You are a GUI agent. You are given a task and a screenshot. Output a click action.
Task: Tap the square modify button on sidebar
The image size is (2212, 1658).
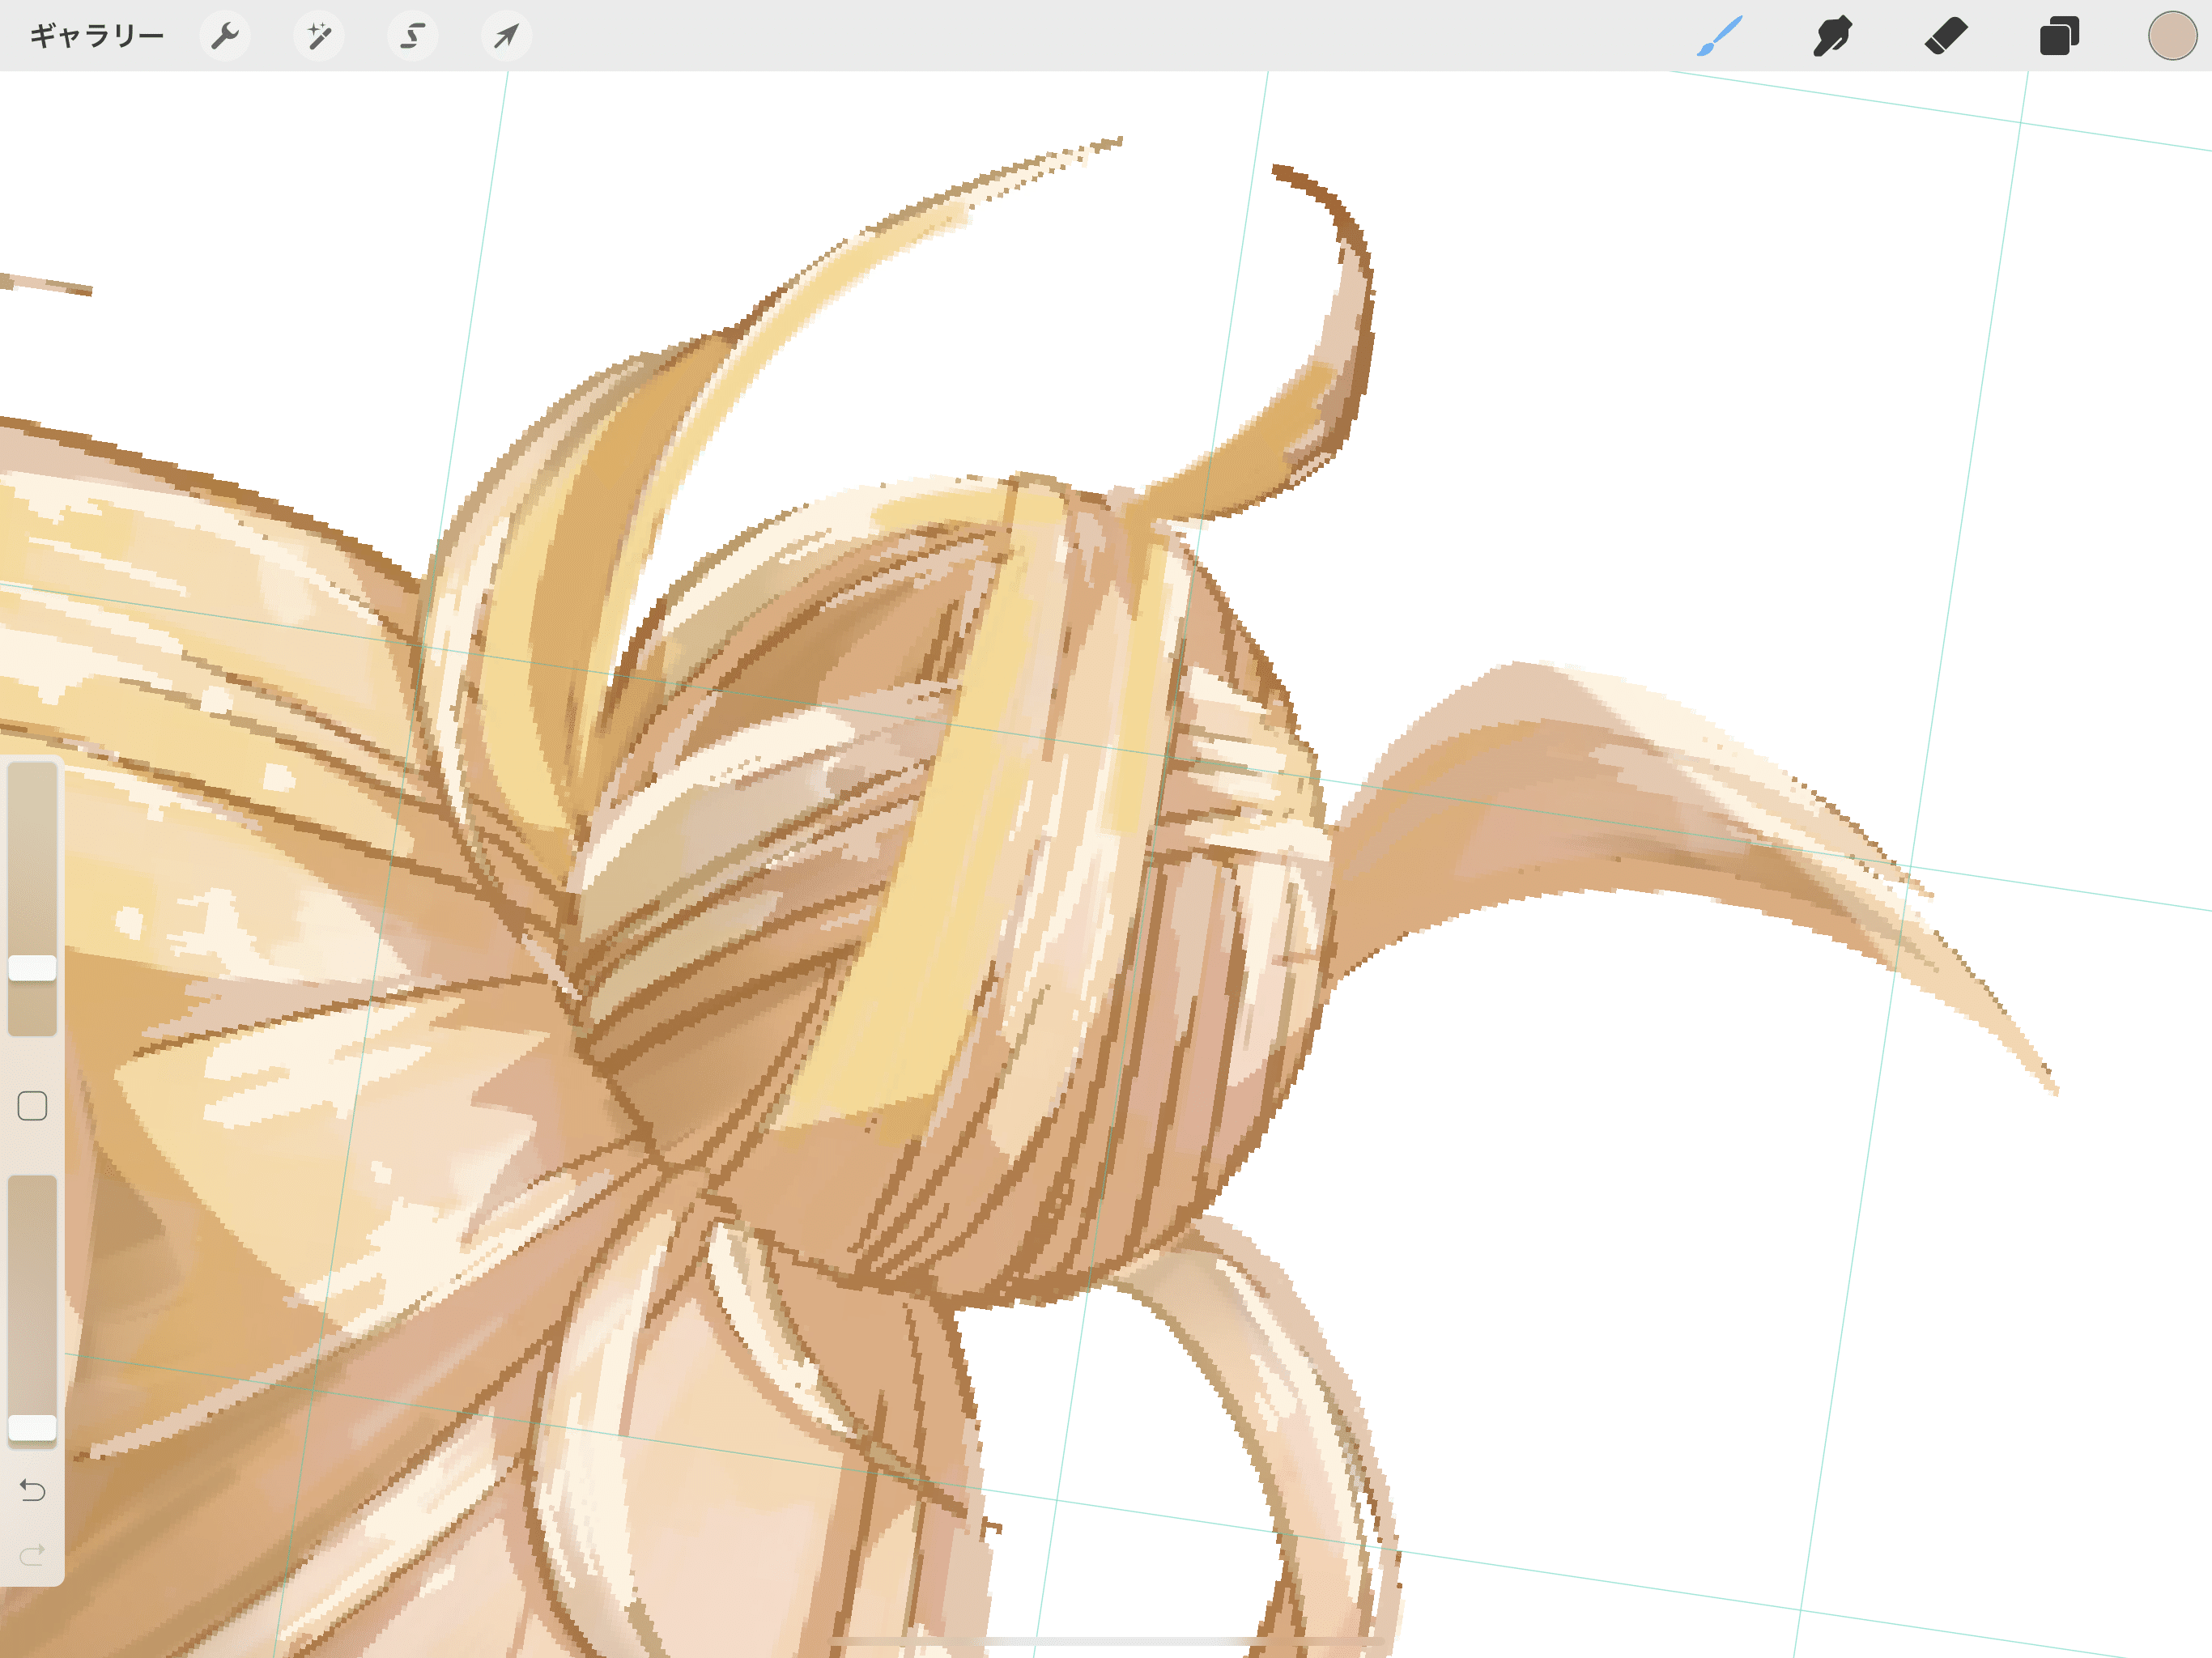pos(32,1105)
